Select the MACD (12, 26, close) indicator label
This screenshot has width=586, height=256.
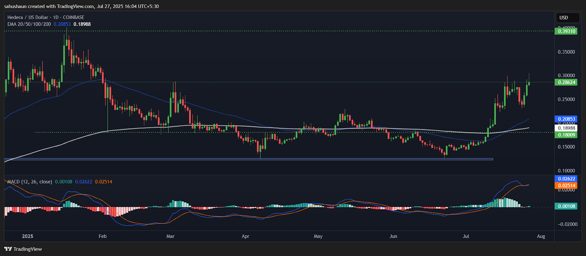pyautogui.click(x=30, y=182)
